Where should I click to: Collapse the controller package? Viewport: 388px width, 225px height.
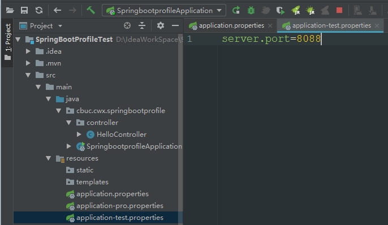(x=68, y=122)
